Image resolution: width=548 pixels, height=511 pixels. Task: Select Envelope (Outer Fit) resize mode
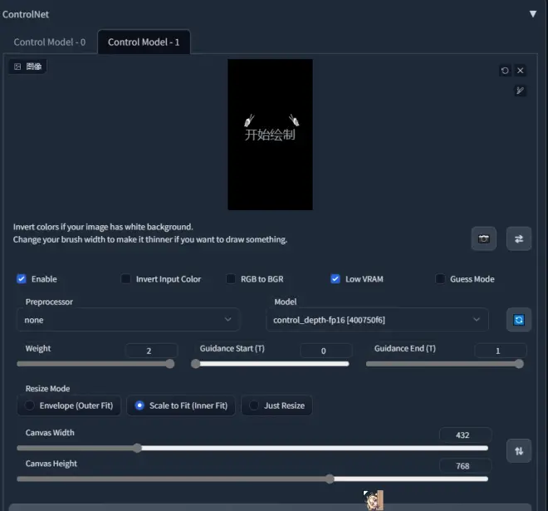(70, 405)
